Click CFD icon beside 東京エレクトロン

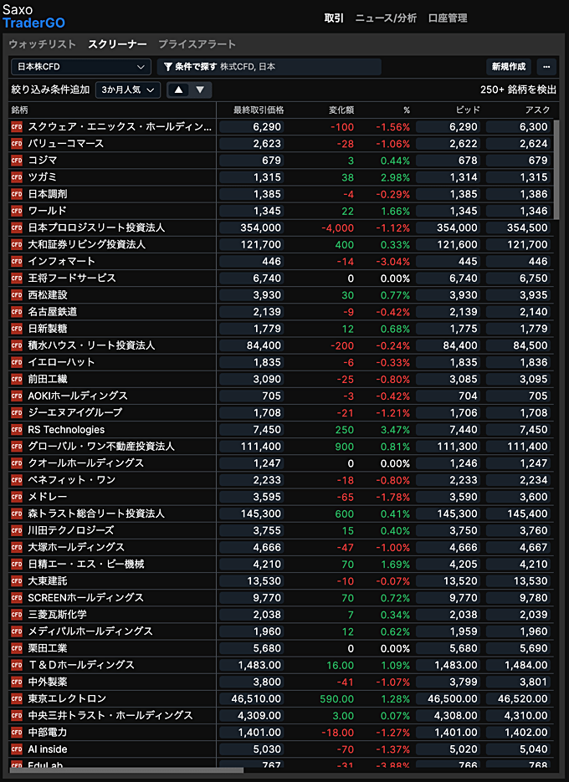pos(17,698)
